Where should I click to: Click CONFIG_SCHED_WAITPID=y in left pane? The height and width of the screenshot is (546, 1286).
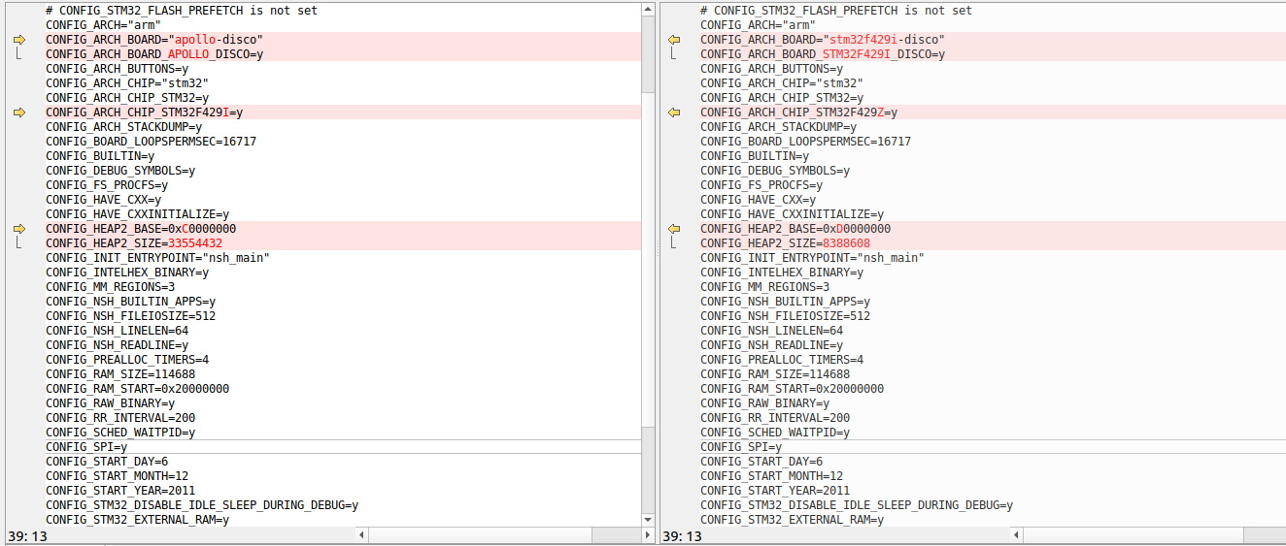pyautogui.click(x=120, y=433)
